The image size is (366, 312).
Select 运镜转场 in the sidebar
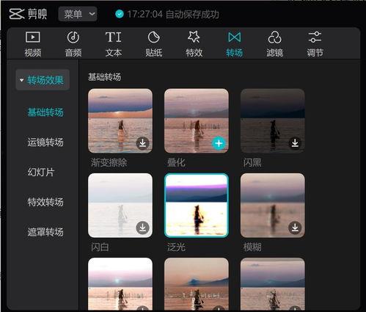click(x=45, y=142)
